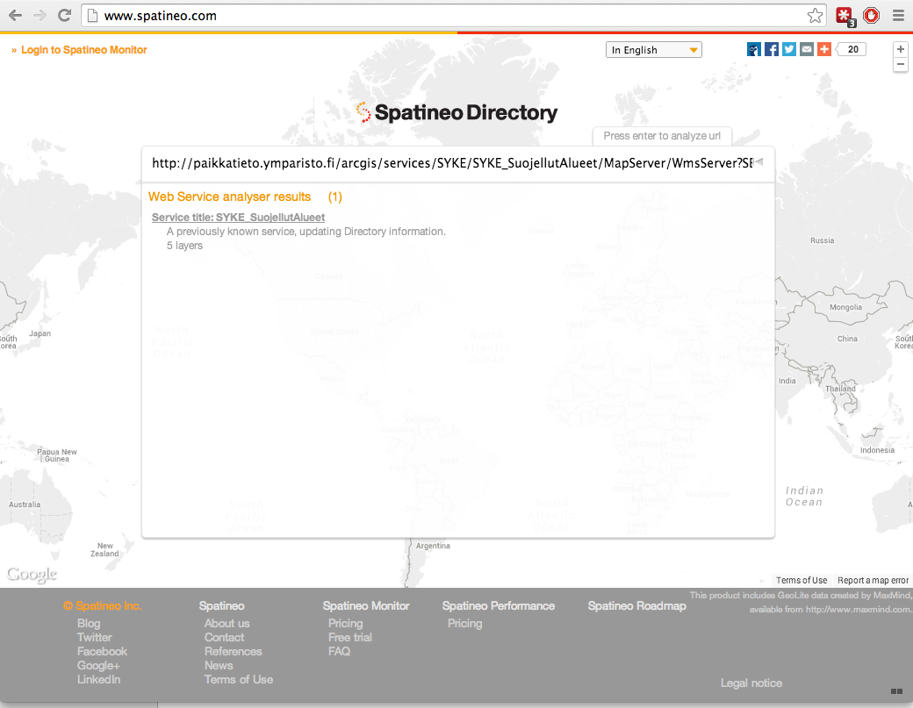Open the News link
This screenshot has height=708, width=913.
(219, 665)
